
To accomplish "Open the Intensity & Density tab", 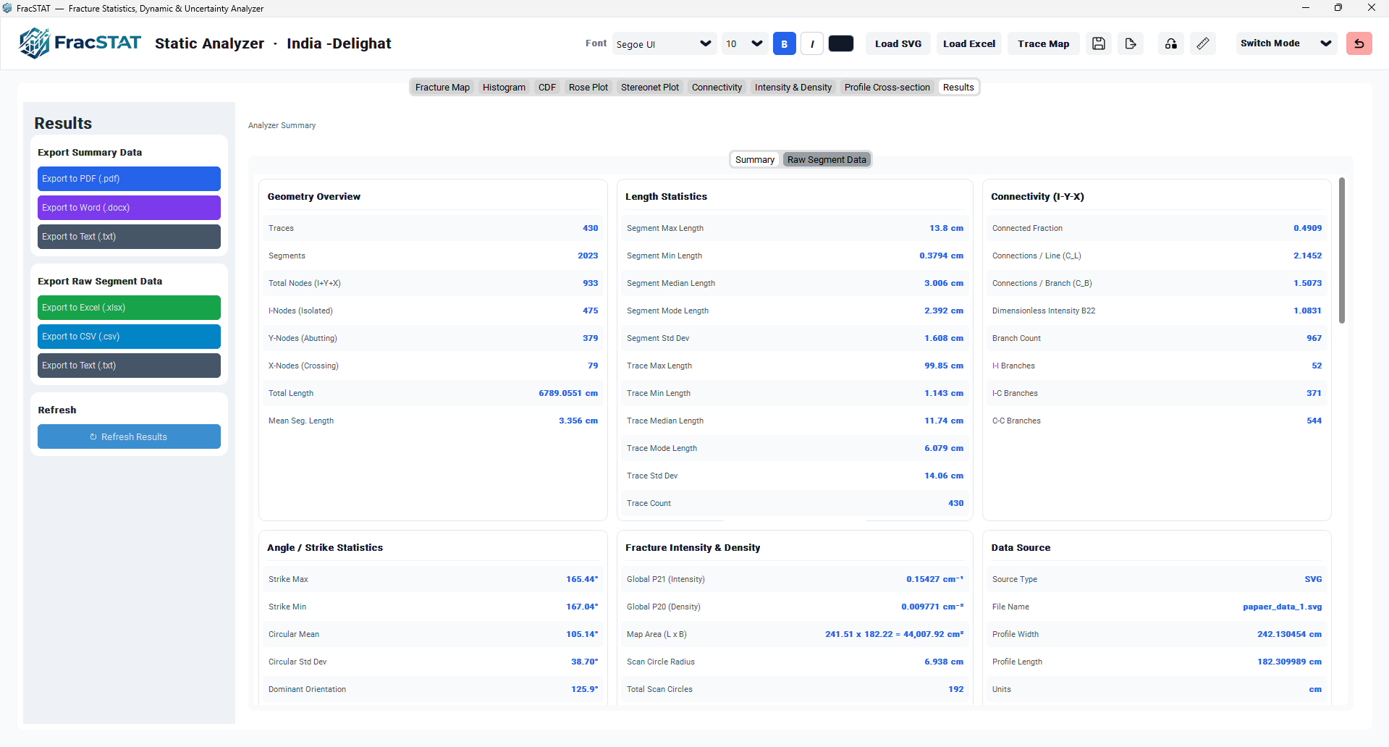I will [x=793, y=88].
